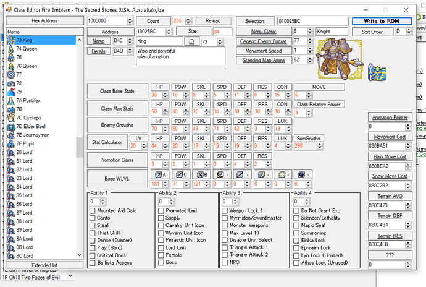Image resolution: width=426 pixels, height=287 pixels.
Task: Open the Extended list button
Action: 45,265
